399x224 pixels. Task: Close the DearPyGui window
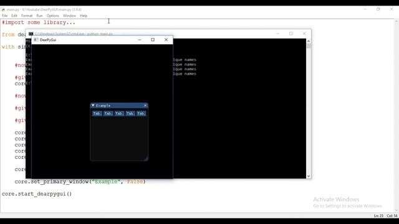(x=166, y=40)
